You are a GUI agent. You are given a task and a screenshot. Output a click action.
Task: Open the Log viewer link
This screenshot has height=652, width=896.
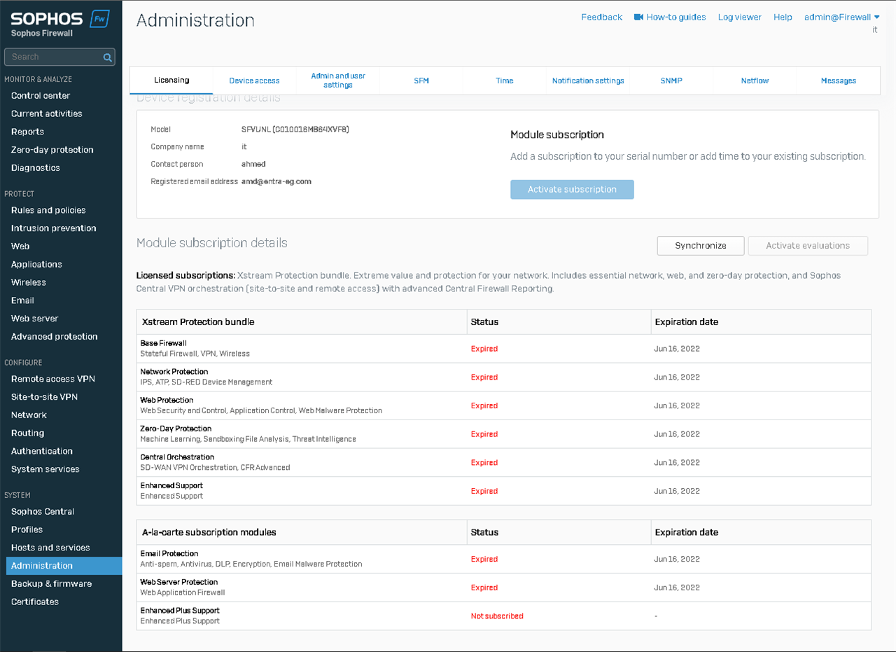tap(739, 17)
